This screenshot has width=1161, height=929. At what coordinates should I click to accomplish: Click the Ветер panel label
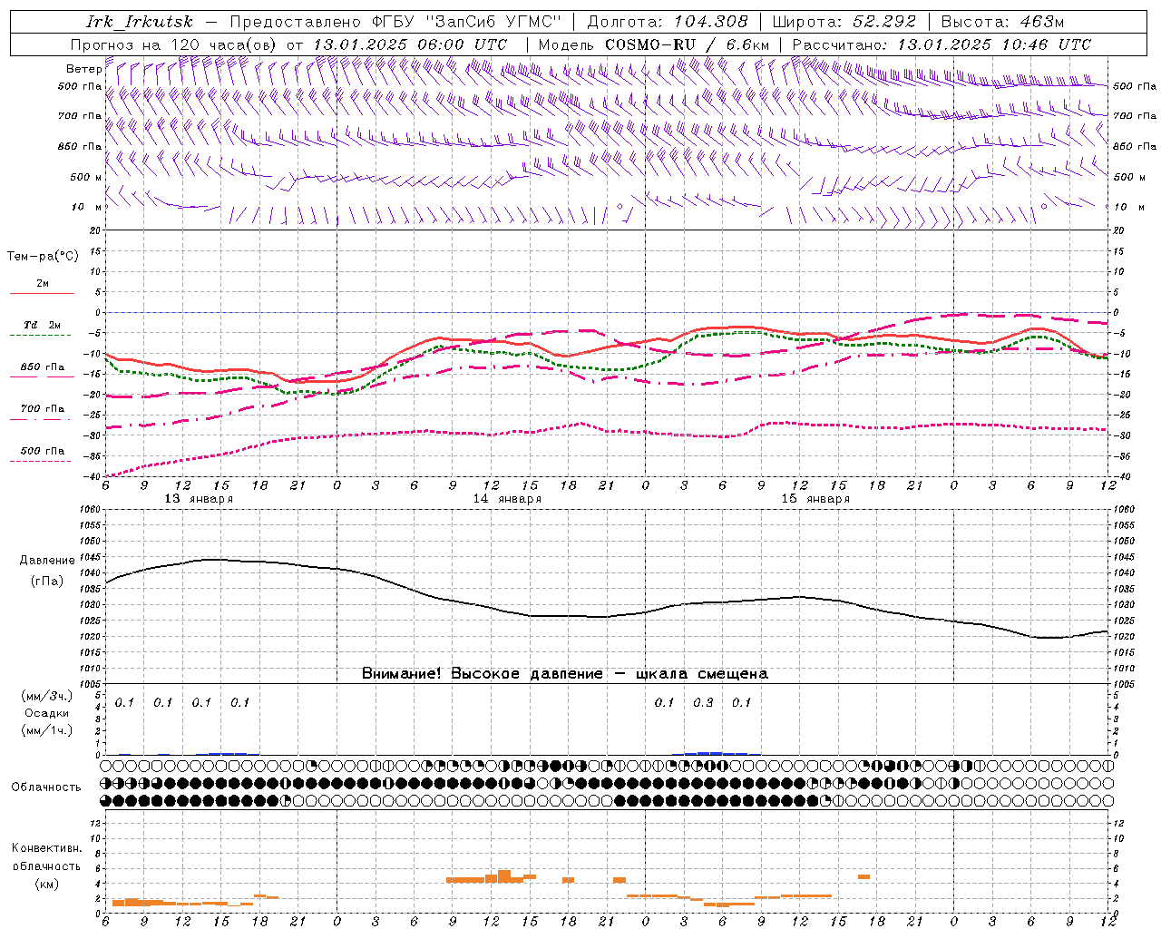(83, 69)
